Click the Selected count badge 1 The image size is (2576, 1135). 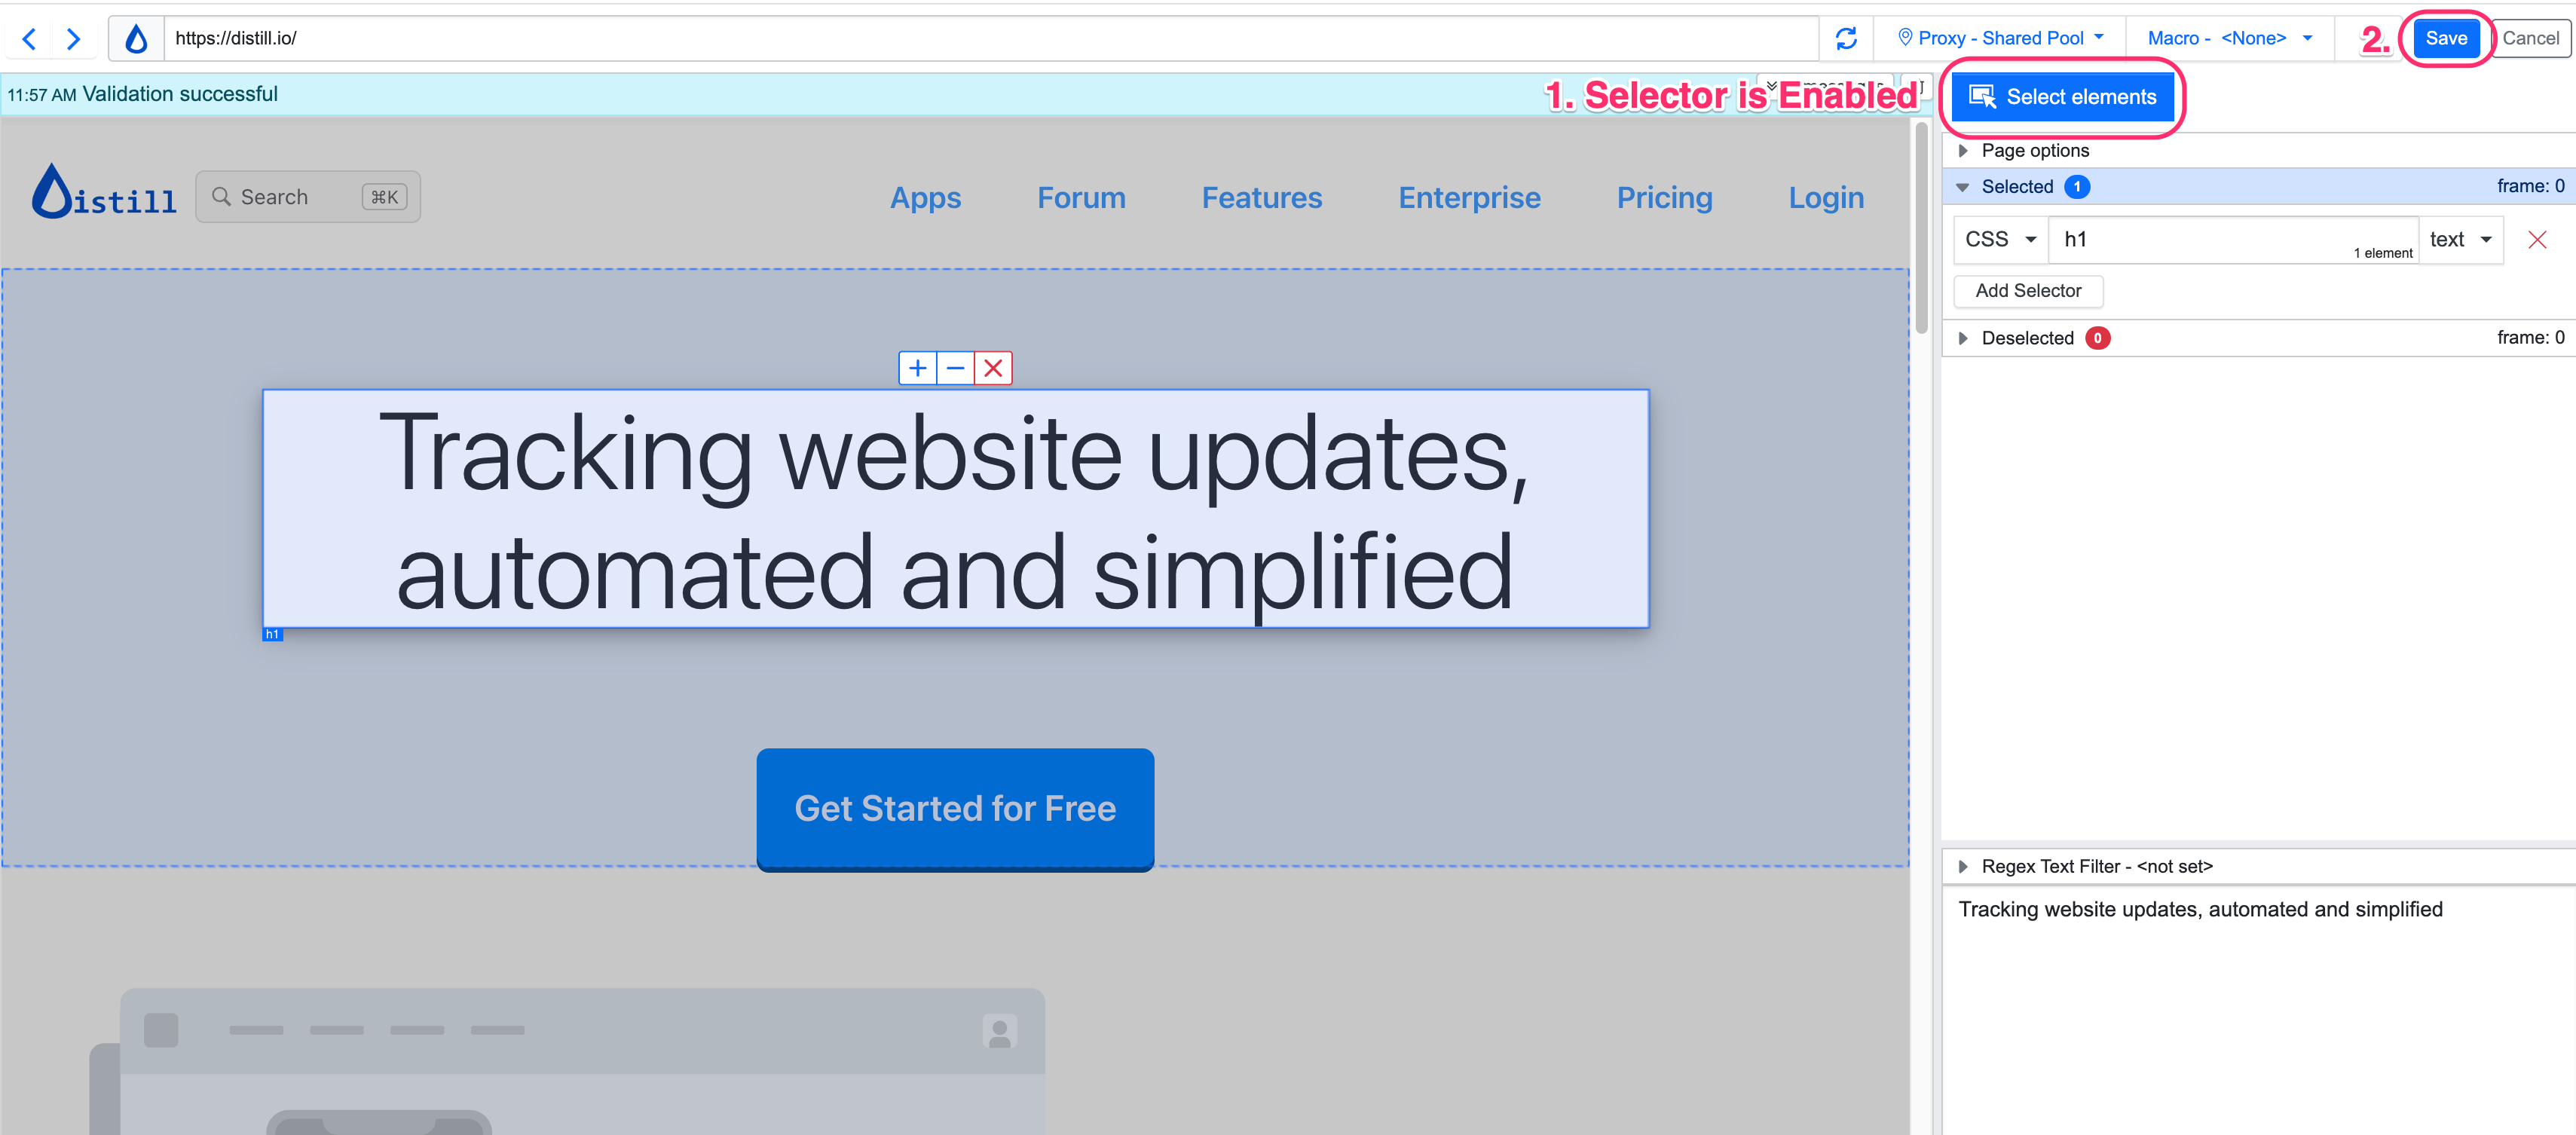[2076, 187]
